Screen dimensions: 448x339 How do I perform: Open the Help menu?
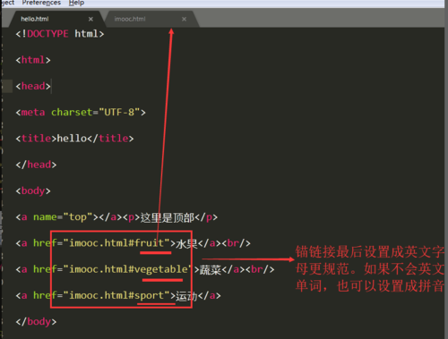(x=76, y=3)
